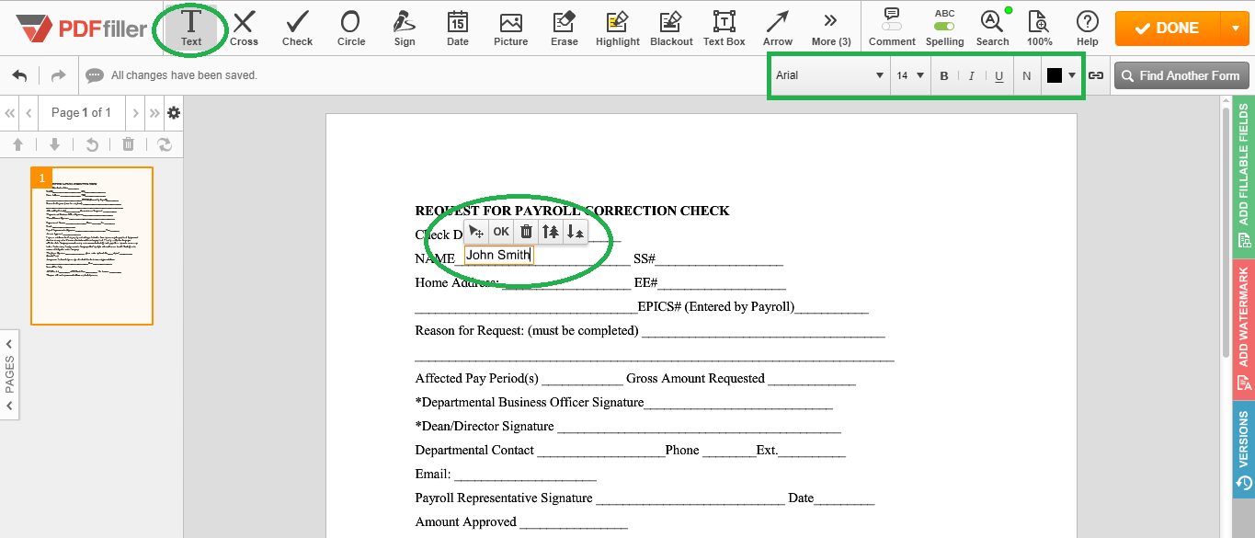Select page 1 thumbnail
Viewport: 1255px width, 538px height.
(92, 246)
